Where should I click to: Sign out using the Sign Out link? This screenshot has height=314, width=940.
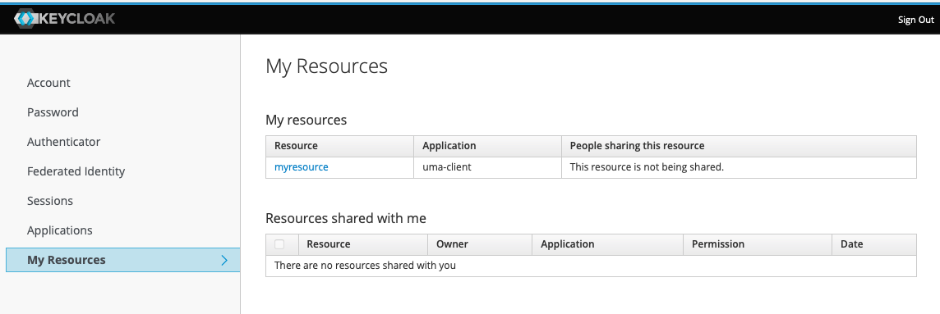[x=915, y=20]
